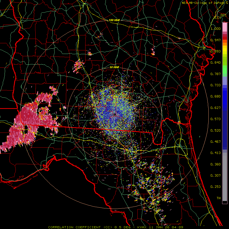Image resolution: width=229 pixels, height=229 pixels.
Task: Click the 0.520 legend value
Action: [216, 131]
